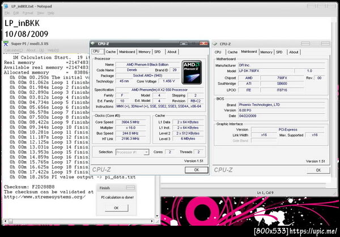Open About tab in right CPU-Z window
Image resolution: width=340 pixels, height=237 pixels.
294,52
